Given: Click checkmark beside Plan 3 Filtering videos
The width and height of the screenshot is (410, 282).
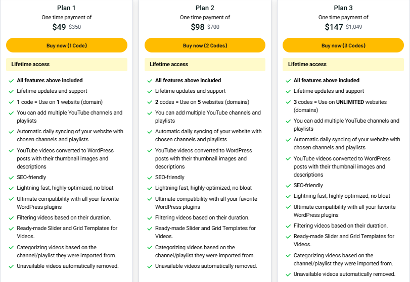Looking at the screenshot, I should coord(288,226).
